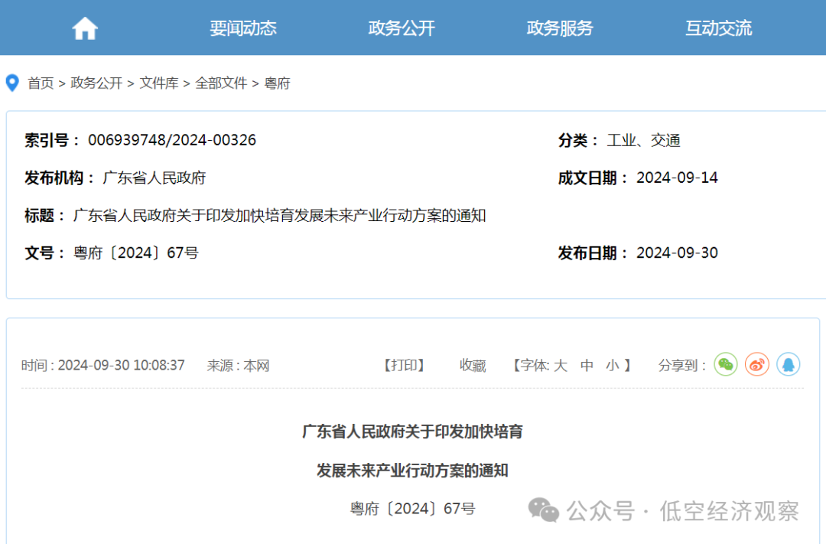This screenshot has height=544, width=826.
Task: Set font size to medium 中
Action: click(x=587, y=366)
